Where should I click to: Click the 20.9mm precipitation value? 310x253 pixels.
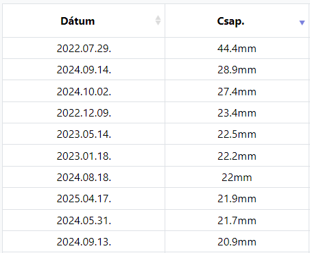(x=237, y=242)
